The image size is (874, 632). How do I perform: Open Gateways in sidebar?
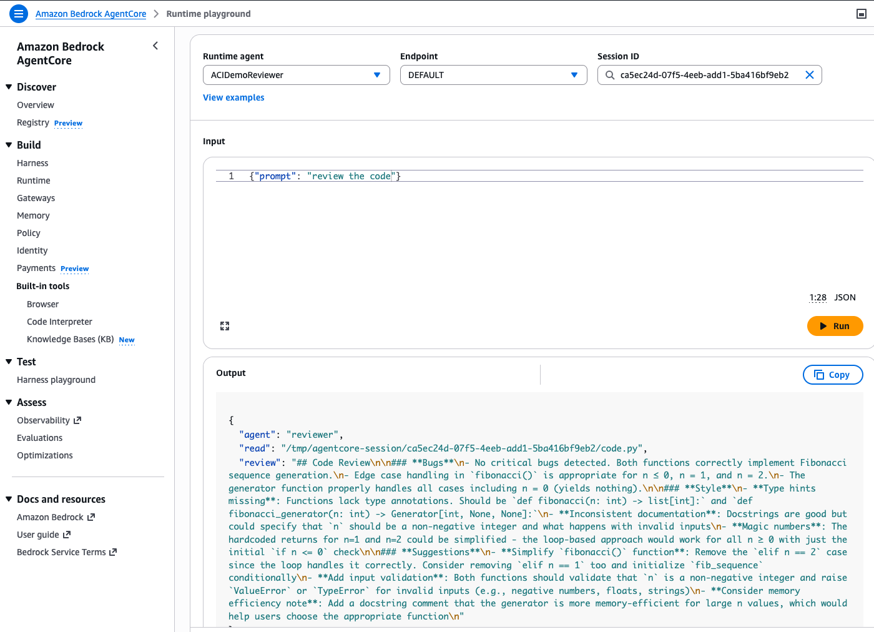[36, 198]
